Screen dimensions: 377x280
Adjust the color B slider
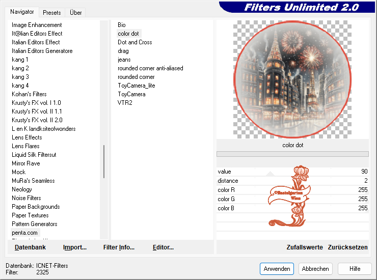click(292, 208)
